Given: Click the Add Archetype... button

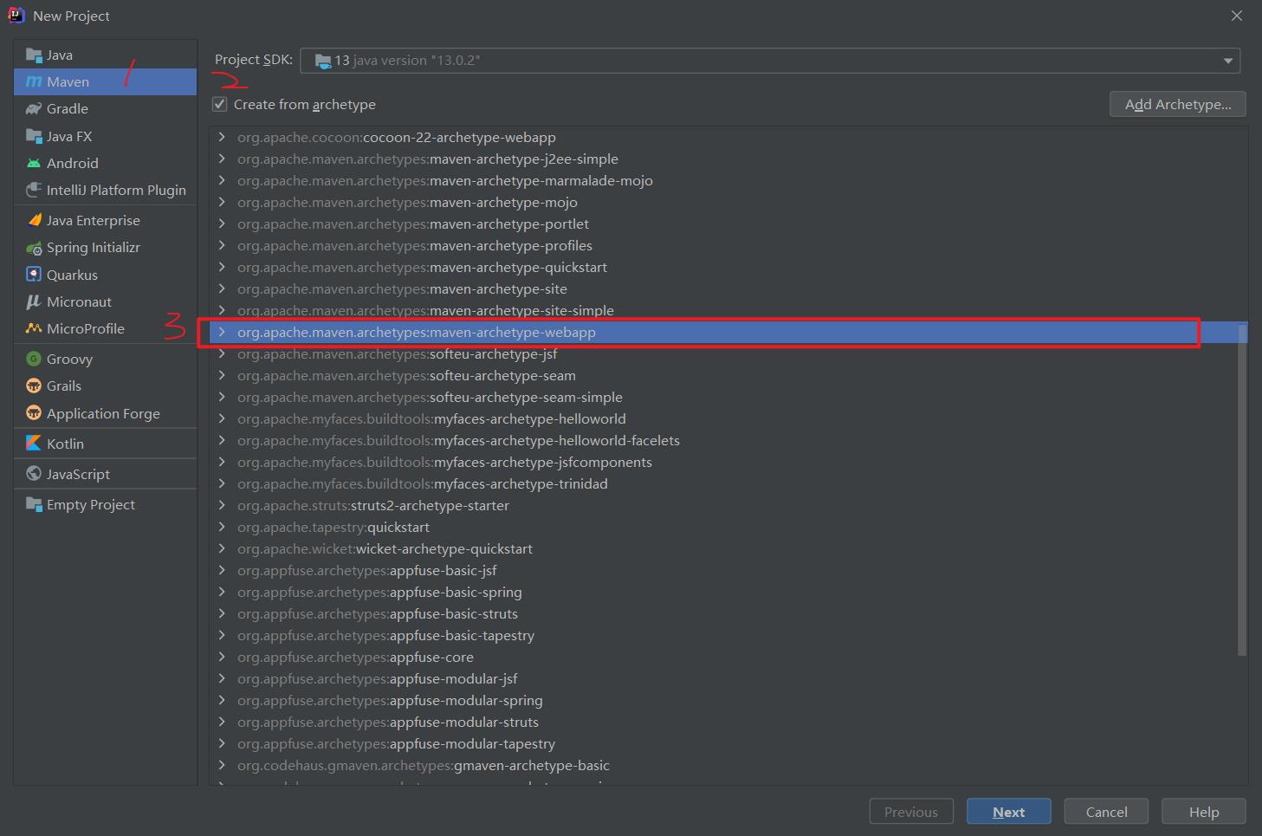Looking at the screenshot, I should pyautogui.click(x=1178, y=104).
